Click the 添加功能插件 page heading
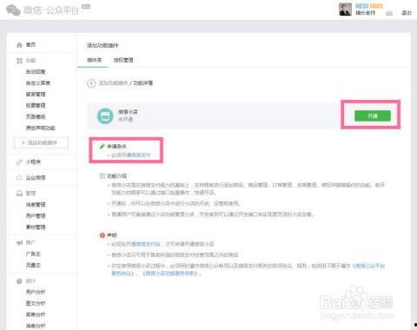Image resolution: width=417 pixels, height=330 pixels. pos(103,45)
